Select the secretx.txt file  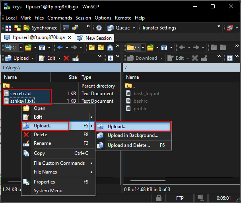[21, 94]
